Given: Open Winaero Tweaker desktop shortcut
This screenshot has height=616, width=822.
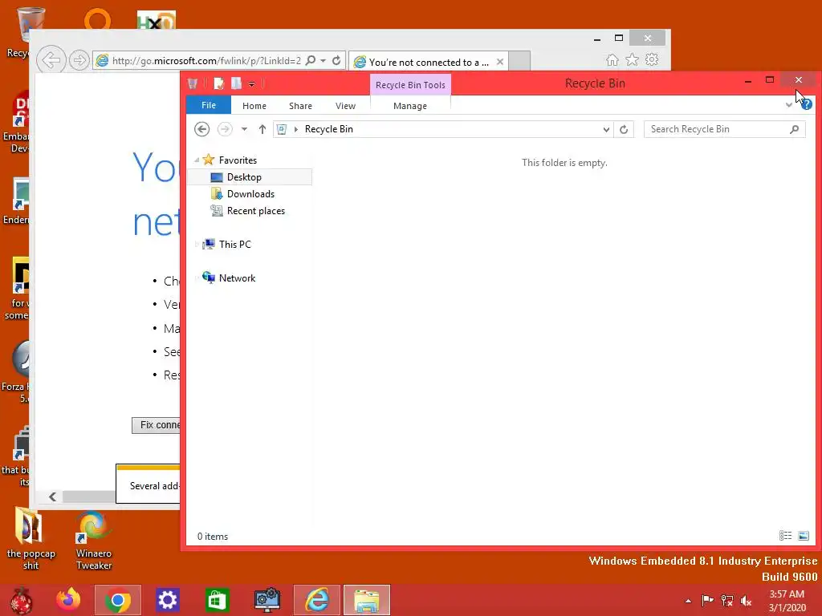Looking at the screenshot, I should tap(94, 541).
